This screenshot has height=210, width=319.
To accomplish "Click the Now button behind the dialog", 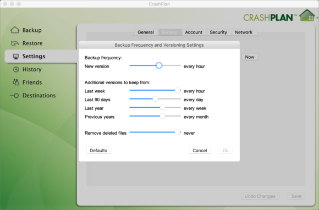I will click(250, 57).
